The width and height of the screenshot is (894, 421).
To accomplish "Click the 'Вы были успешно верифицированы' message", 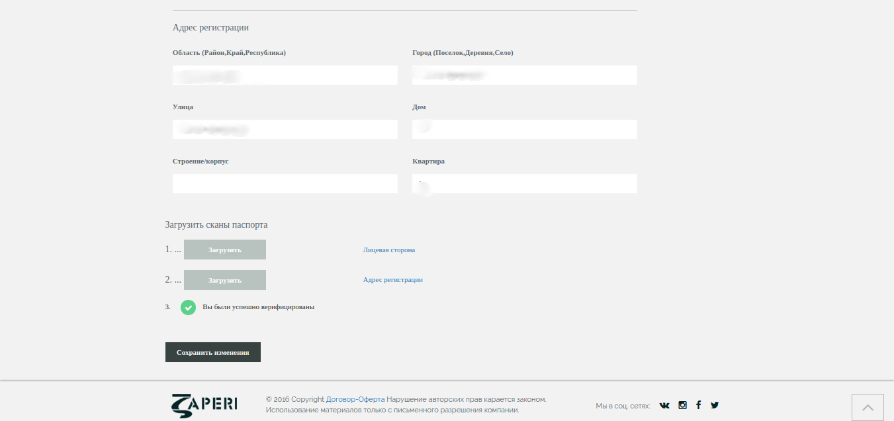I will (x=259, y=307).
